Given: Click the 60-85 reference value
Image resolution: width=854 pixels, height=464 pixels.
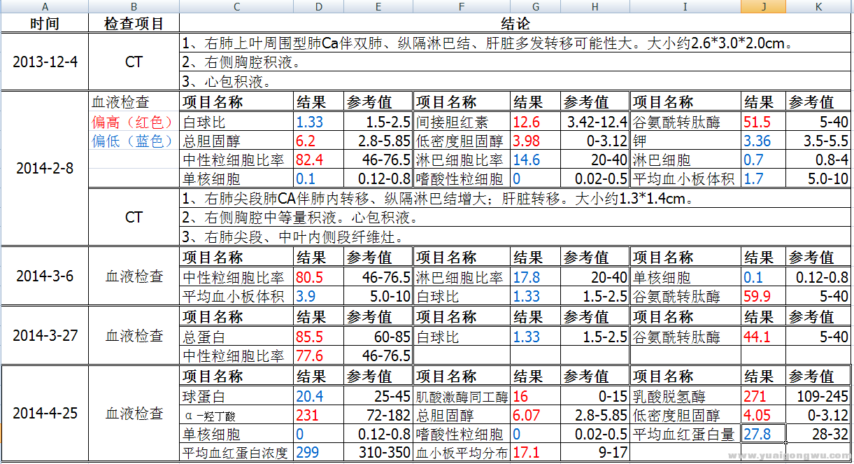Looking at the screenshot, I should pos(378,336).
